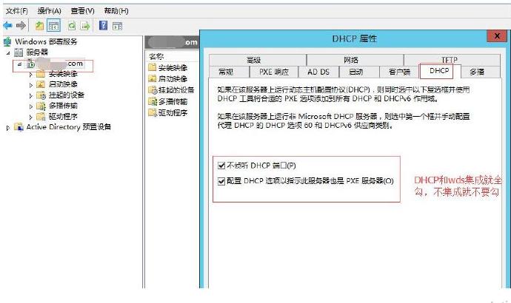Viewport: 511px width, 303px height.
Task: Switch to the 高级 tab
Action: click(258, 60)
